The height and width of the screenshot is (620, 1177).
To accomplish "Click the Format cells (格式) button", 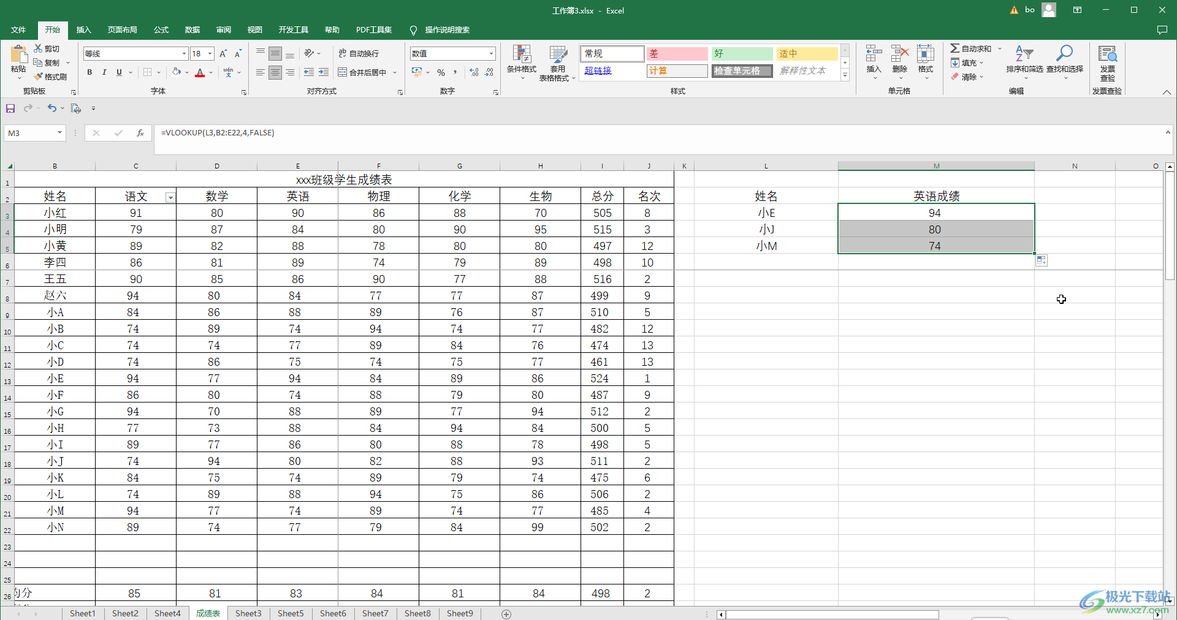I will [x=925, y=61].
